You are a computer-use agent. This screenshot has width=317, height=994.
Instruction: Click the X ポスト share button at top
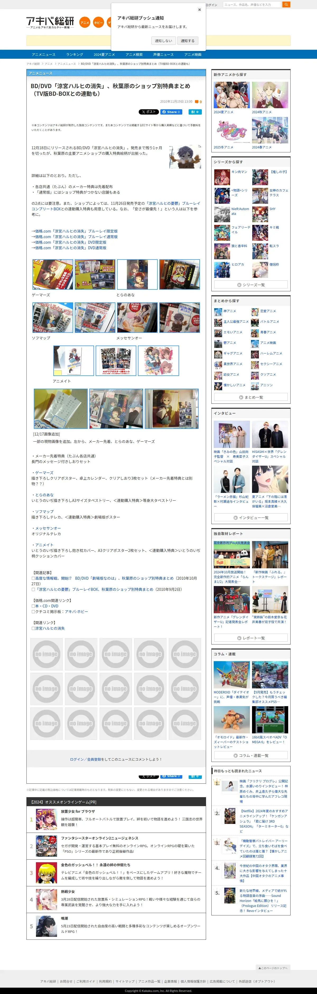click(149, 112)
